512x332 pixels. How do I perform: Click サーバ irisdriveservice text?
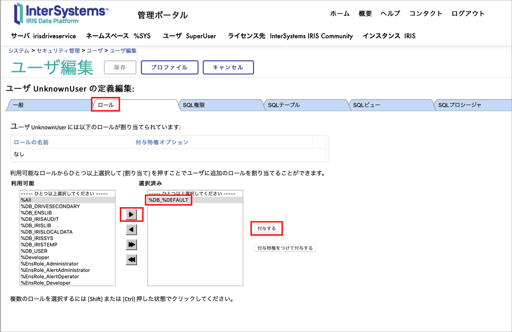[44, 36]
